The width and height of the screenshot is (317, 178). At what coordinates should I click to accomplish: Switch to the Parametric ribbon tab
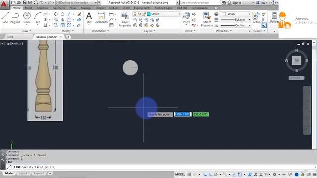coord(59,8)
